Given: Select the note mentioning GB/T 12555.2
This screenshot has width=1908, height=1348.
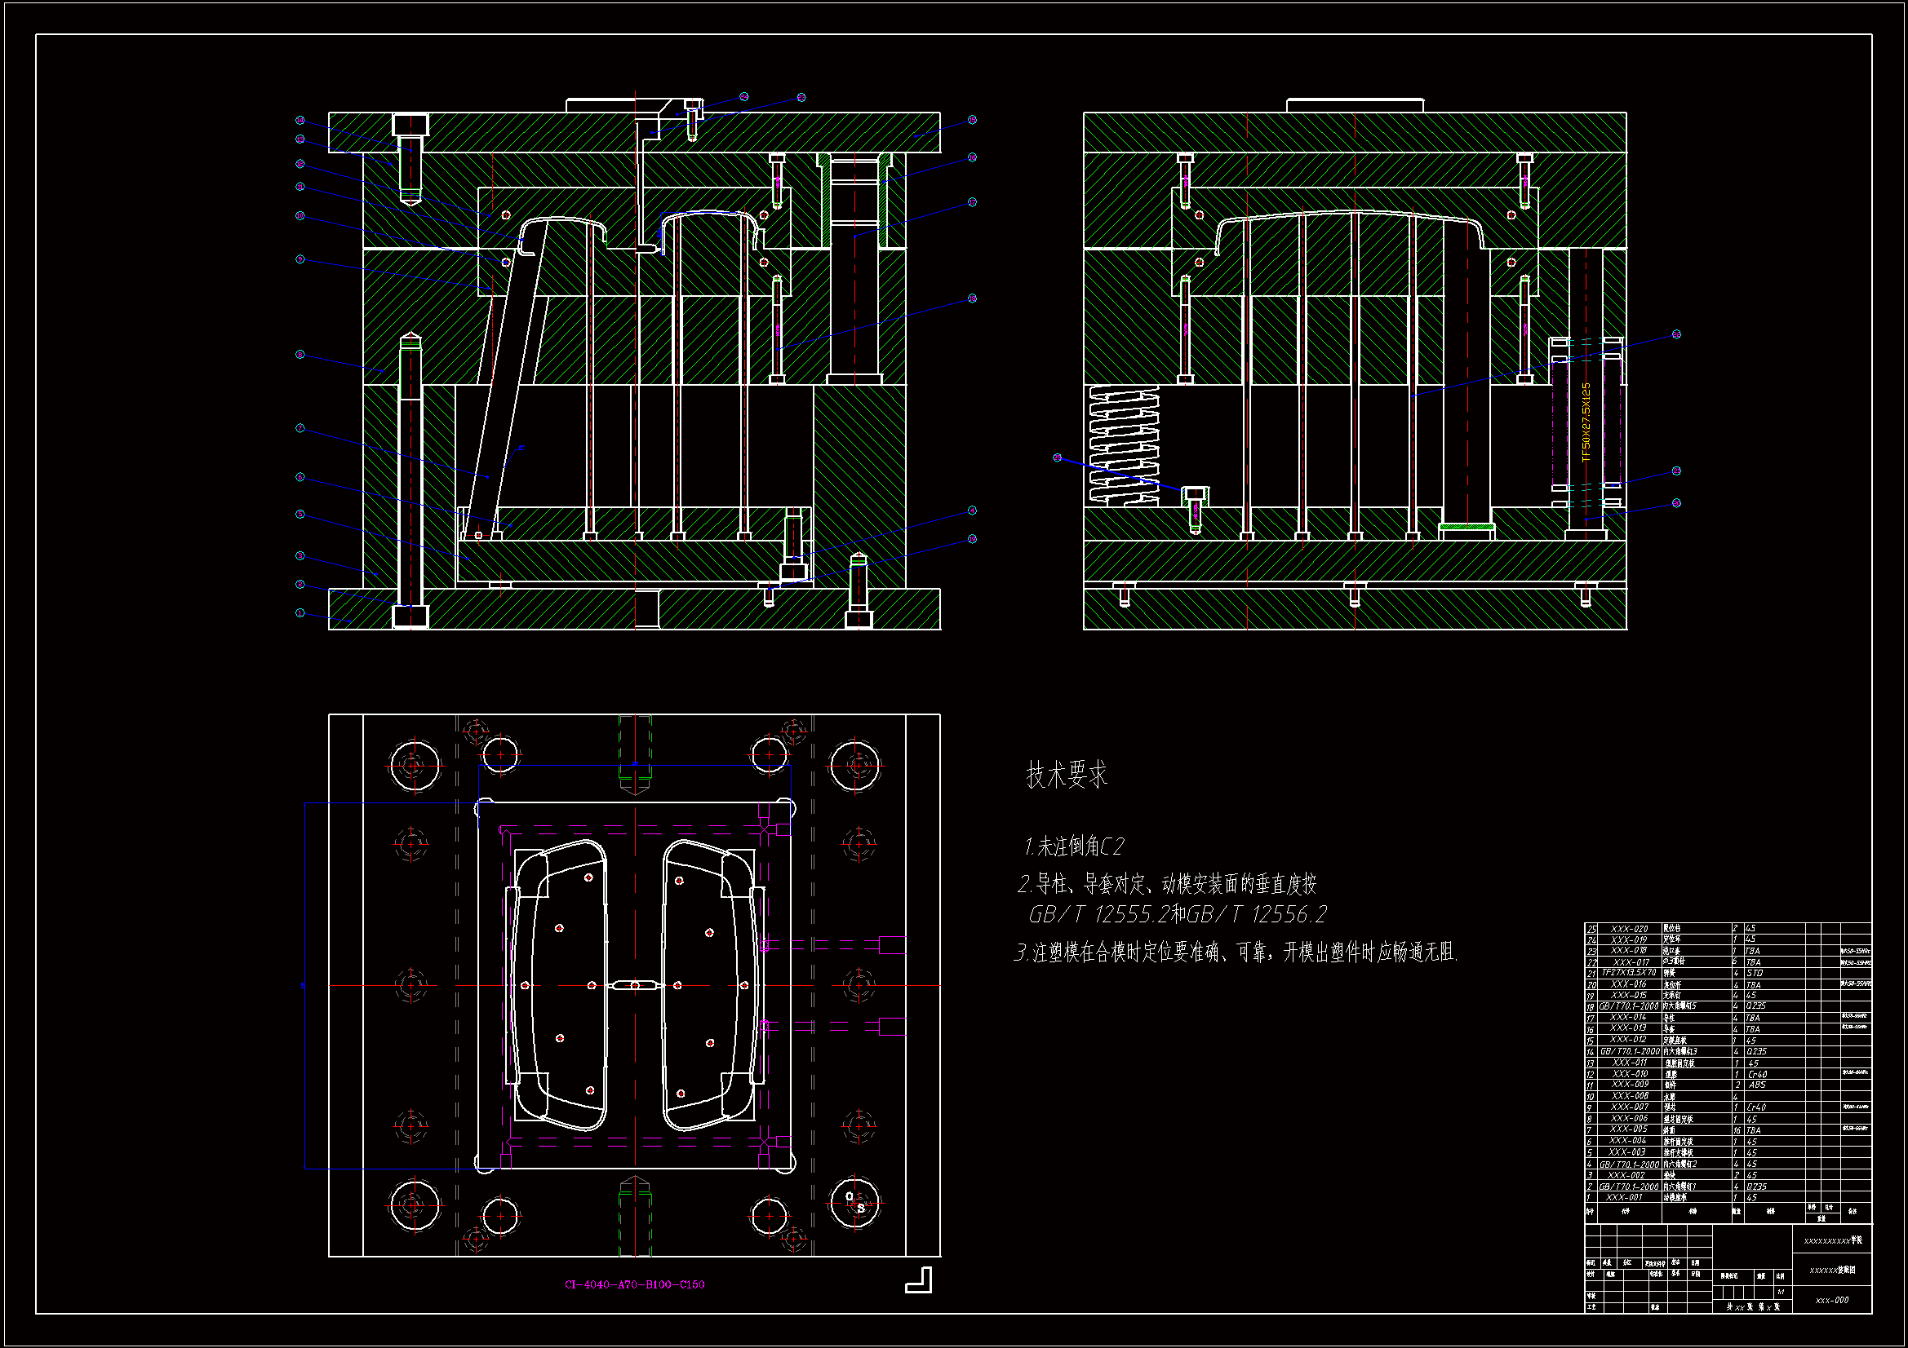Looking at the screenshot, I should click(x=1177, y=914).
